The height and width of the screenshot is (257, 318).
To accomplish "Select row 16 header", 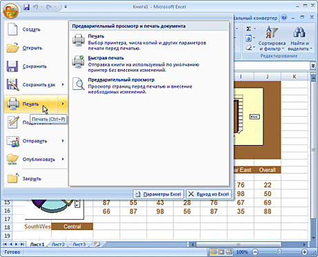I will (x=7, y=211).
